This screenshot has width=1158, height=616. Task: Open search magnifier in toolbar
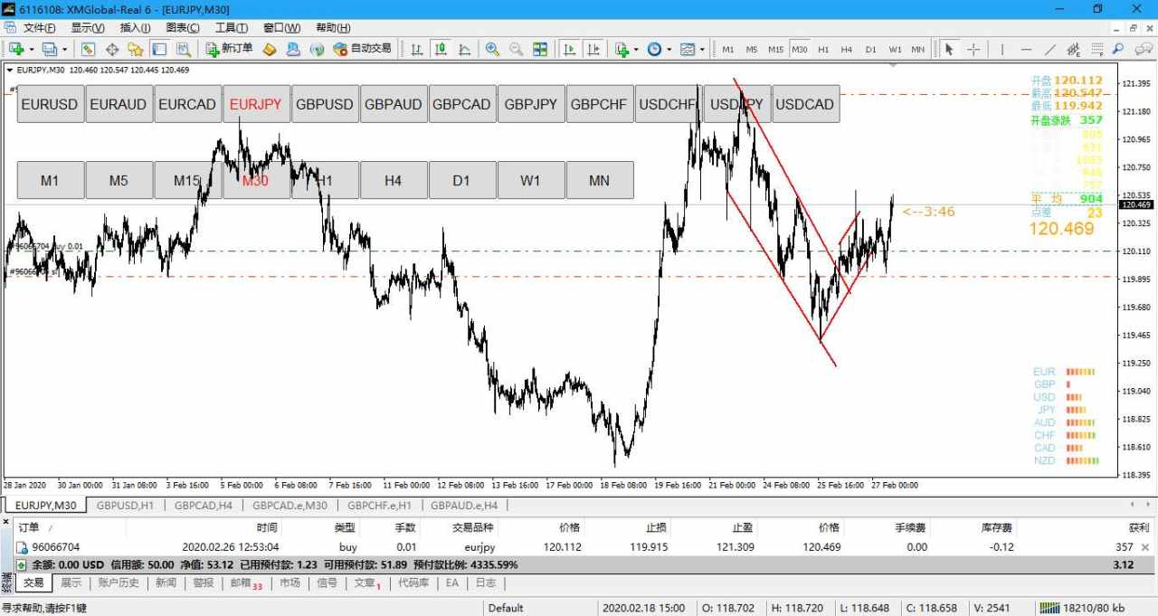1117,49
